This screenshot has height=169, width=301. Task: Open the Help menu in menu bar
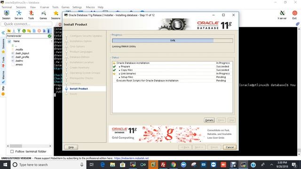click(x=101, y=7)
